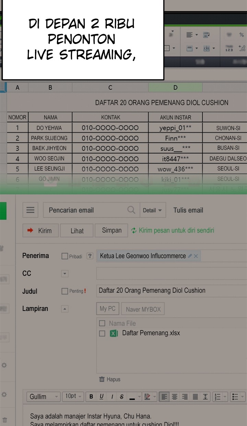The image size is (247, 426).
Task: Select column D header in the spreadsheet
Action: click(175, 88)
